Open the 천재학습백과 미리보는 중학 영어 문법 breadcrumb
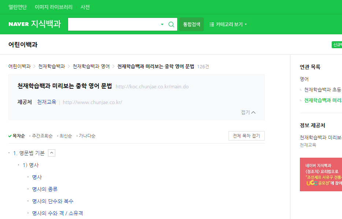The width and height of the screenshot is (342, 219). click(x=156, y=66)
